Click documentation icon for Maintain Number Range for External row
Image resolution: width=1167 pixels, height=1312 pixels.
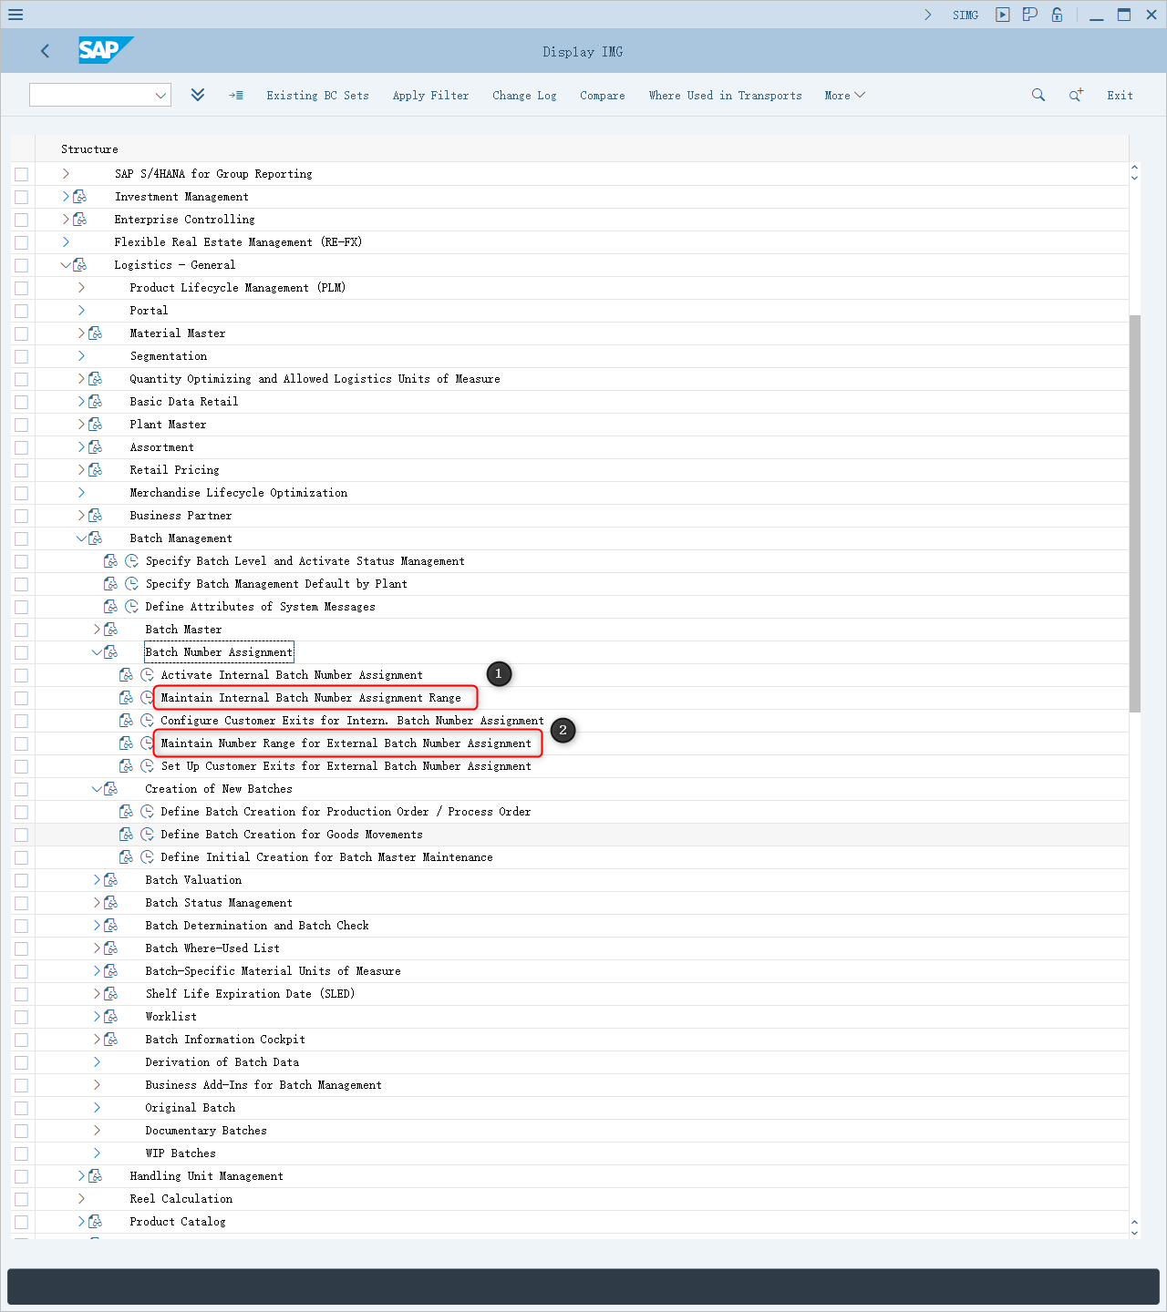pyautogui.click(x=127, y=743)
